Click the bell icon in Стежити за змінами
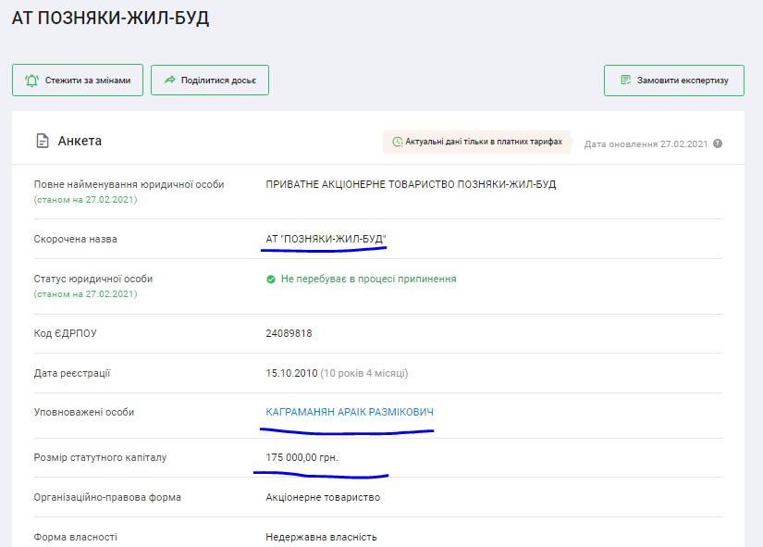 click(x=31, y=81)
